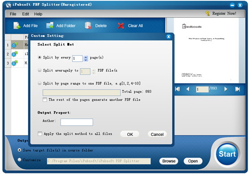Click the preview page number field
The image size is (250, 174).
point(202,89)
